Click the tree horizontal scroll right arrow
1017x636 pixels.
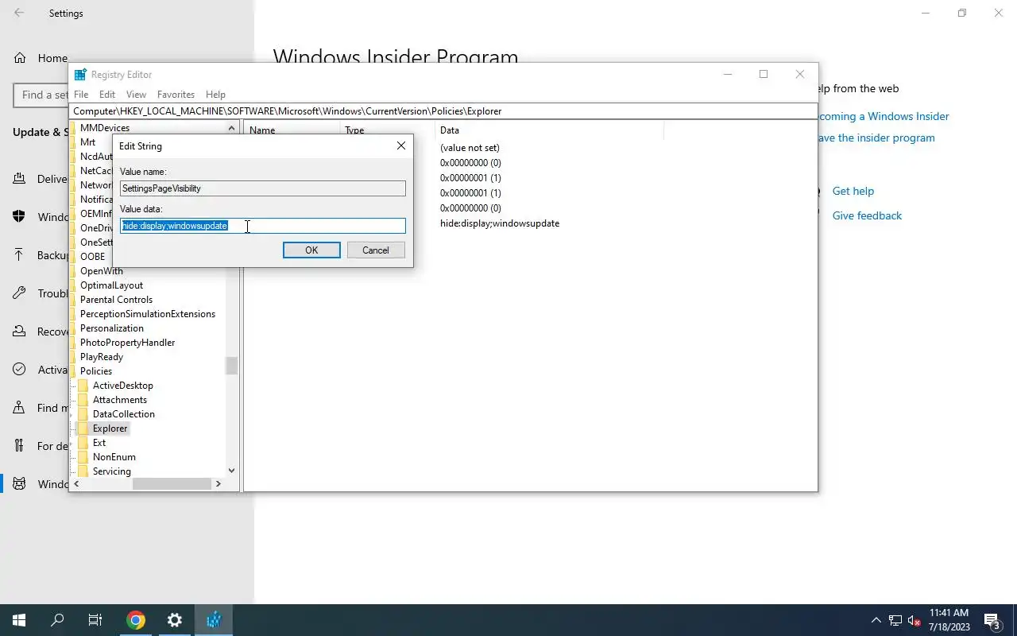(x=218, y=483)
